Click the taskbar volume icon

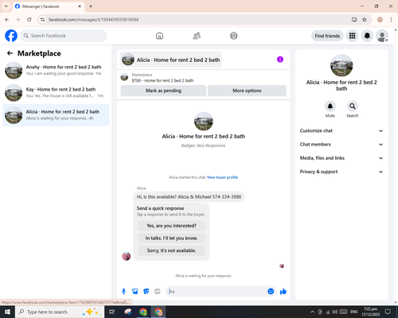tap(335, 312)
